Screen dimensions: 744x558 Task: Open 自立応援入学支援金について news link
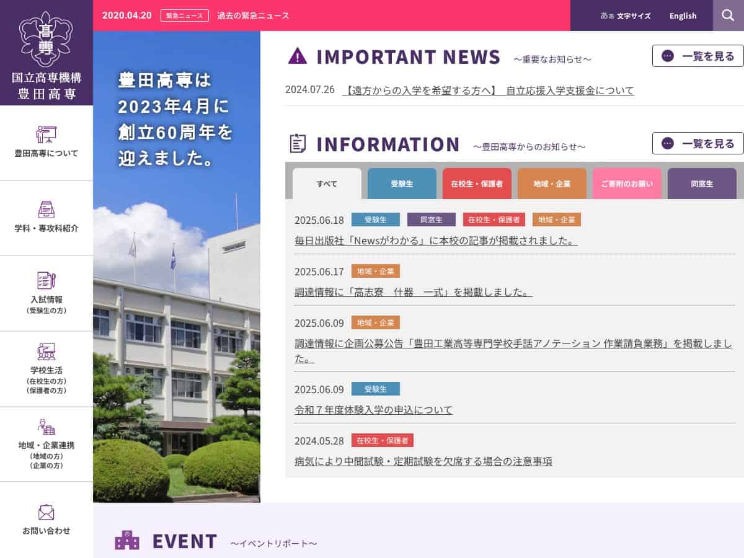pos(488,91)
